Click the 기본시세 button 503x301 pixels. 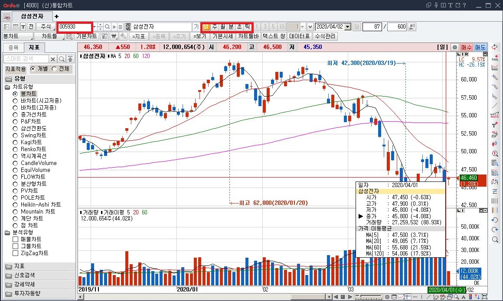[222, 36]
